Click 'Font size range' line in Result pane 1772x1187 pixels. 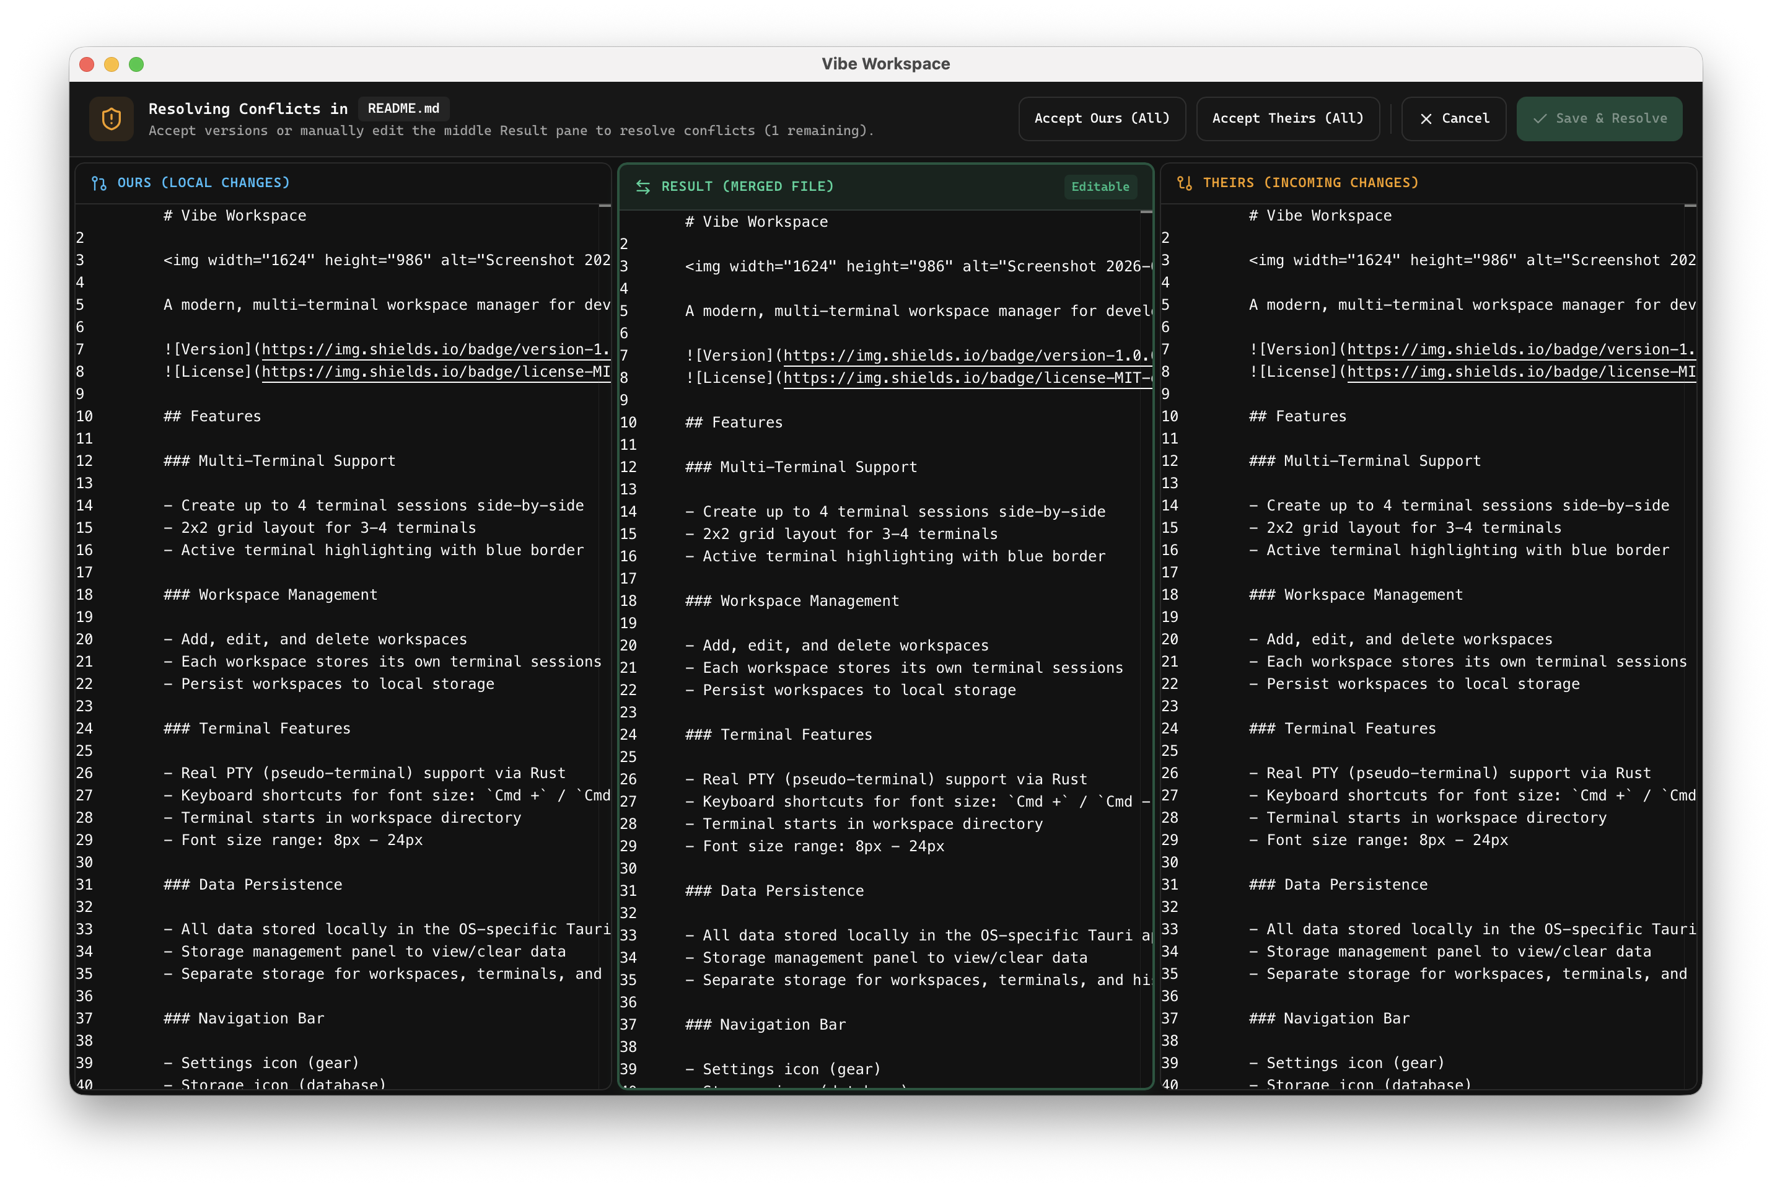pos(815,846)
